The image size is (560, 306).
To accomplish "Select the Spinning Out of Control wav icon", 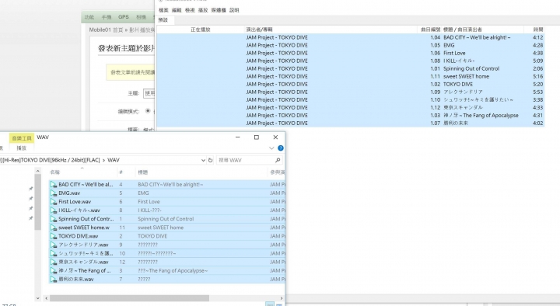I will point(54,218).
